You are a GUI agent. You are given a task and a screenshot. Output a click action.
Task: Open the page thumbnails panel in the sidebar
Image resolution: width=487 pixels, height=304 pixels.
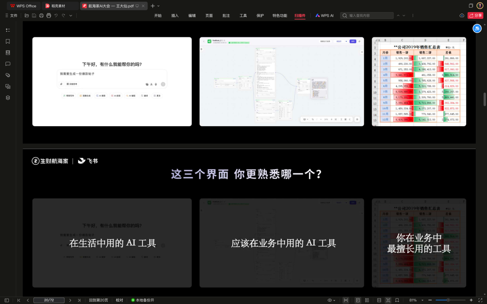coord(8,53)
